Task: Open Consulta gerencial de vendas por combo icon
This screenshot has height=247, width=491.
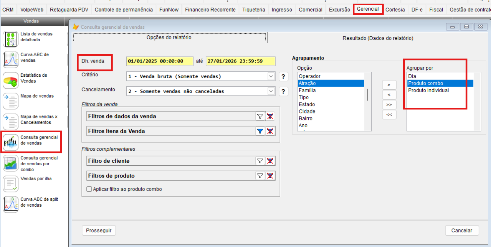Action: tap(11, 163)
